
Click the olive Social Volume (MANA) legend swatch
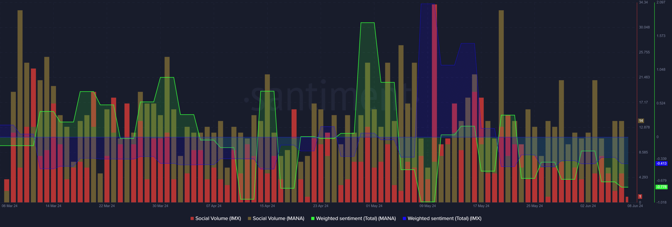[x=249, y=218]
